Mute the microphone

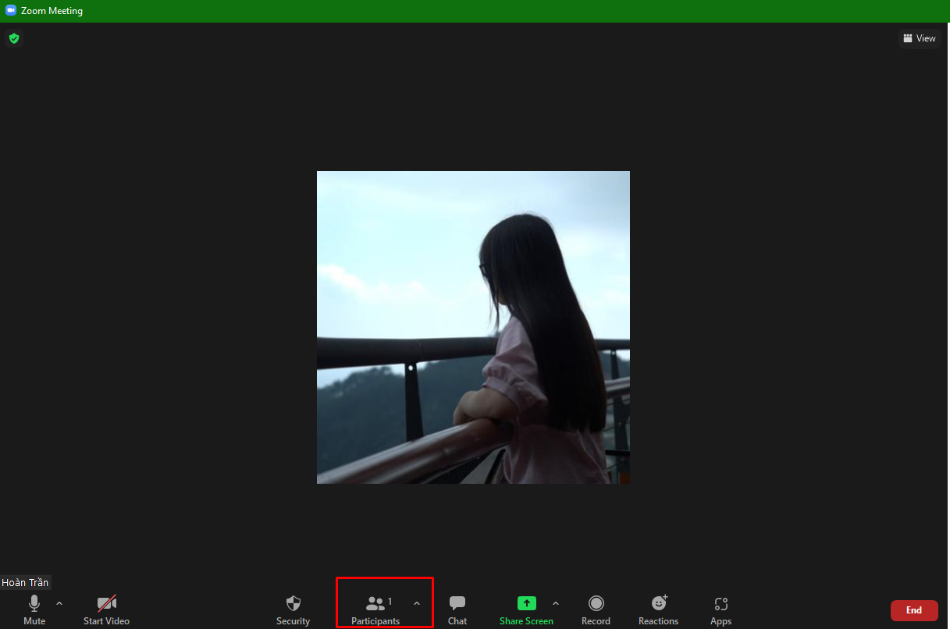pyautogui.click(x=34, y=609)
